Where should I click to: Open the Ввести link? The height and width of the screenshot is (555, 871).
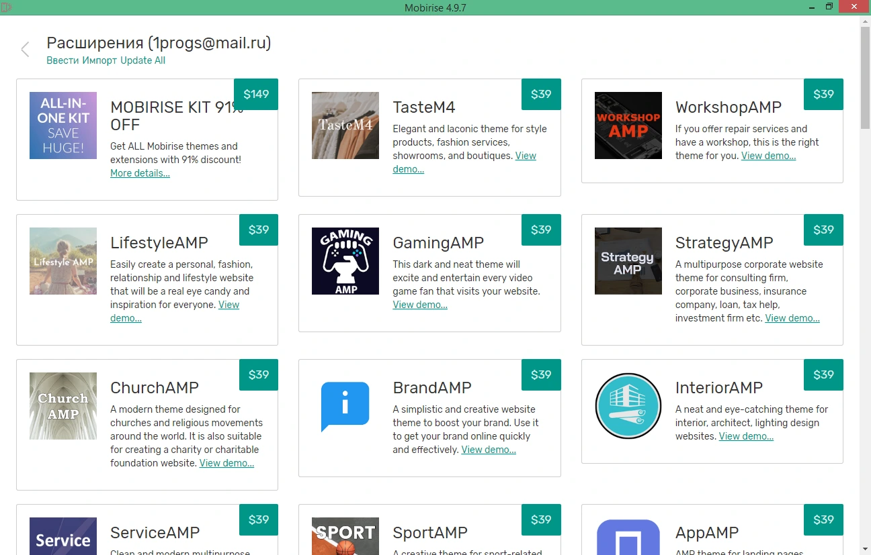pos(63,60)
